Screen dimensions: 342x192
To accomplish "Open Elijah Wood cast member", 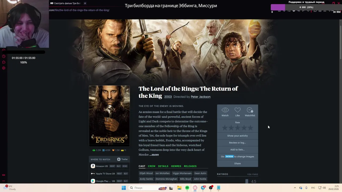I will (146, 173).
